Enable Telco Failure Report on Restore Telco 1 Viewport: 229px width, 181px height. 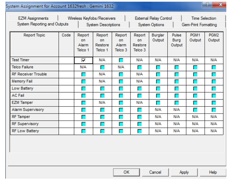[102, 67]
